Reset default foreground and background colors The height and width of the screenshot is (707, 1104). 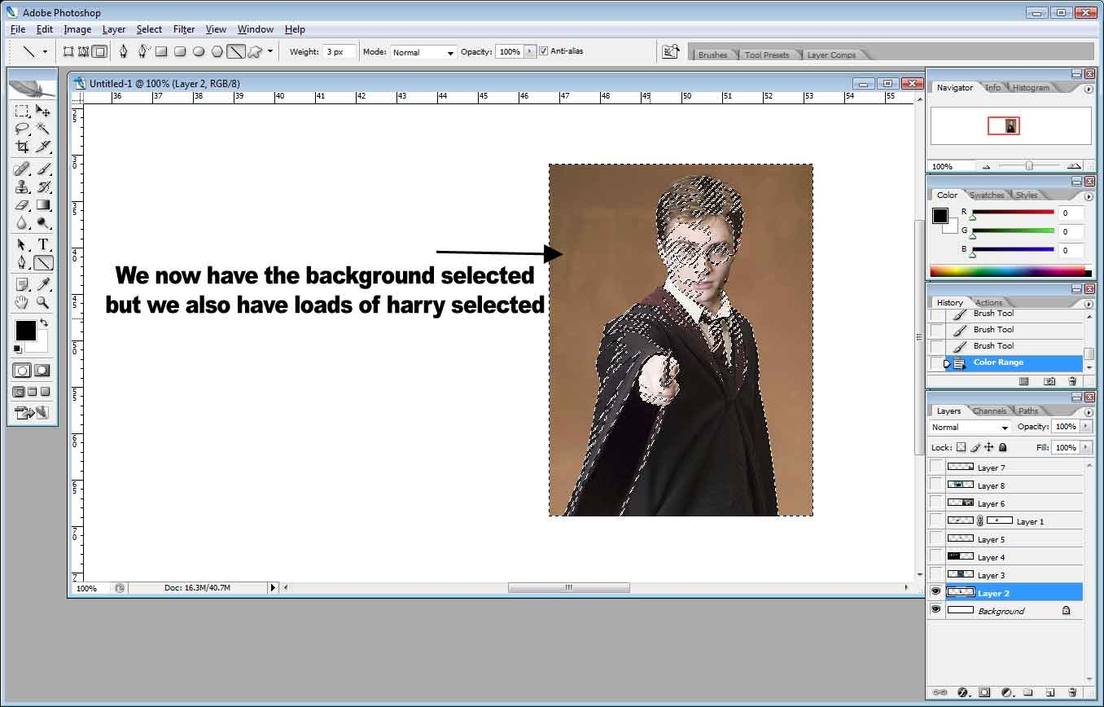tap(18, 349)
